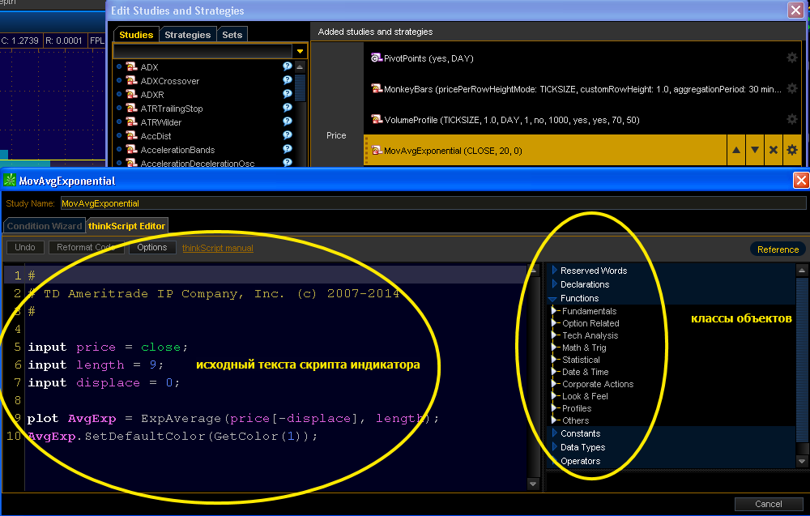Click the Undo button
Viewport: 810px width, 516px height.
point(25,247)
